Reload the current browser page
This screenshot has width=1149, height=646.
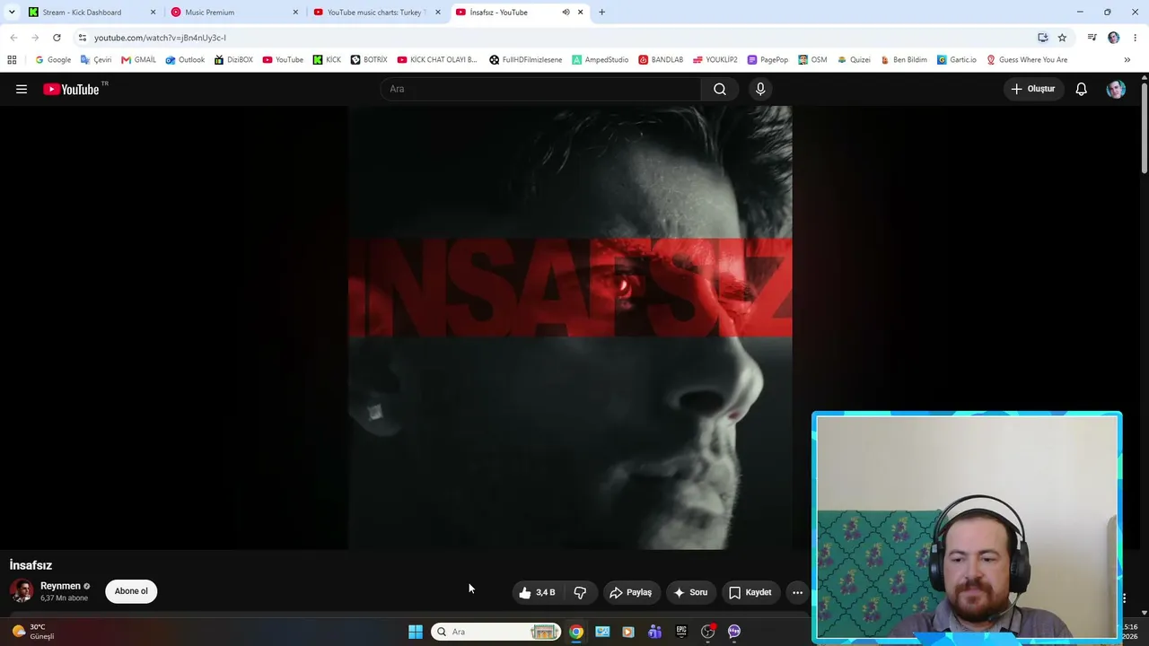coord(57,38)
